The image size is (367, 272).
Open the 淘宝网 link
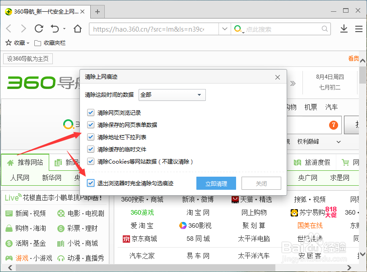(x=198, y=213)
